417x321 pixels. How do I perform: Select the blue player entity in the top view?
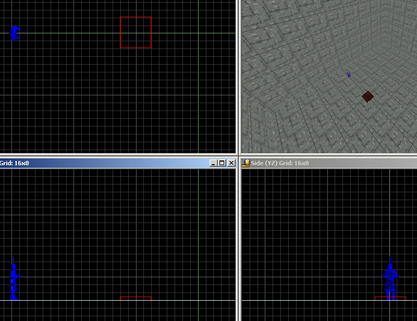[x=14, y=33]
